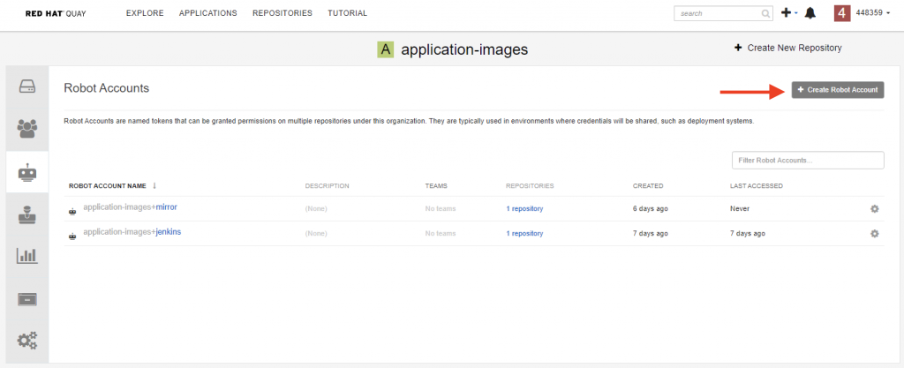904x368 pixels.
Task: Open the Tutorial menu item
Action: point(347,12)
